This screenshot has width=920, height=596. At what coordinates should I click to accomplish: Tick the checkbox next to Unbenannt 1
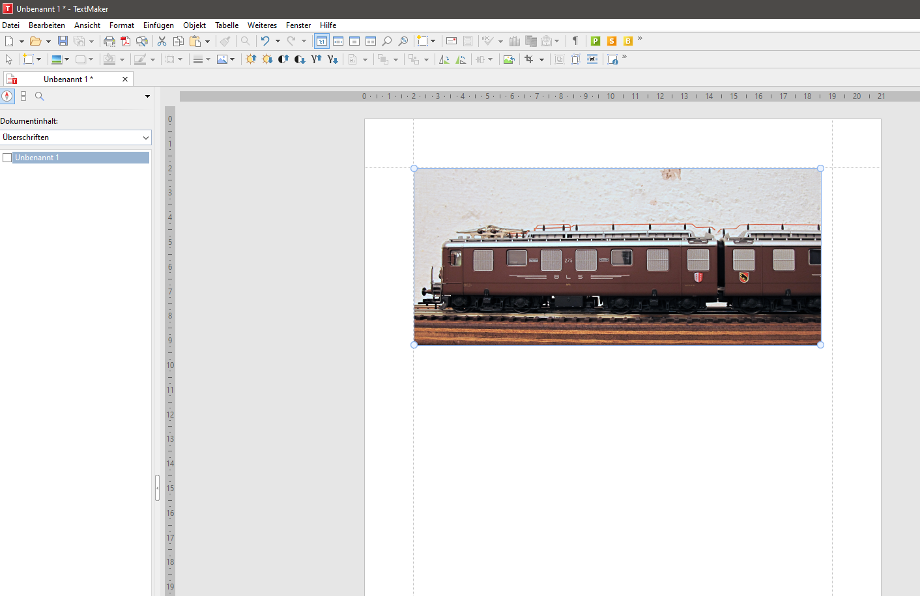pos(7,158)
